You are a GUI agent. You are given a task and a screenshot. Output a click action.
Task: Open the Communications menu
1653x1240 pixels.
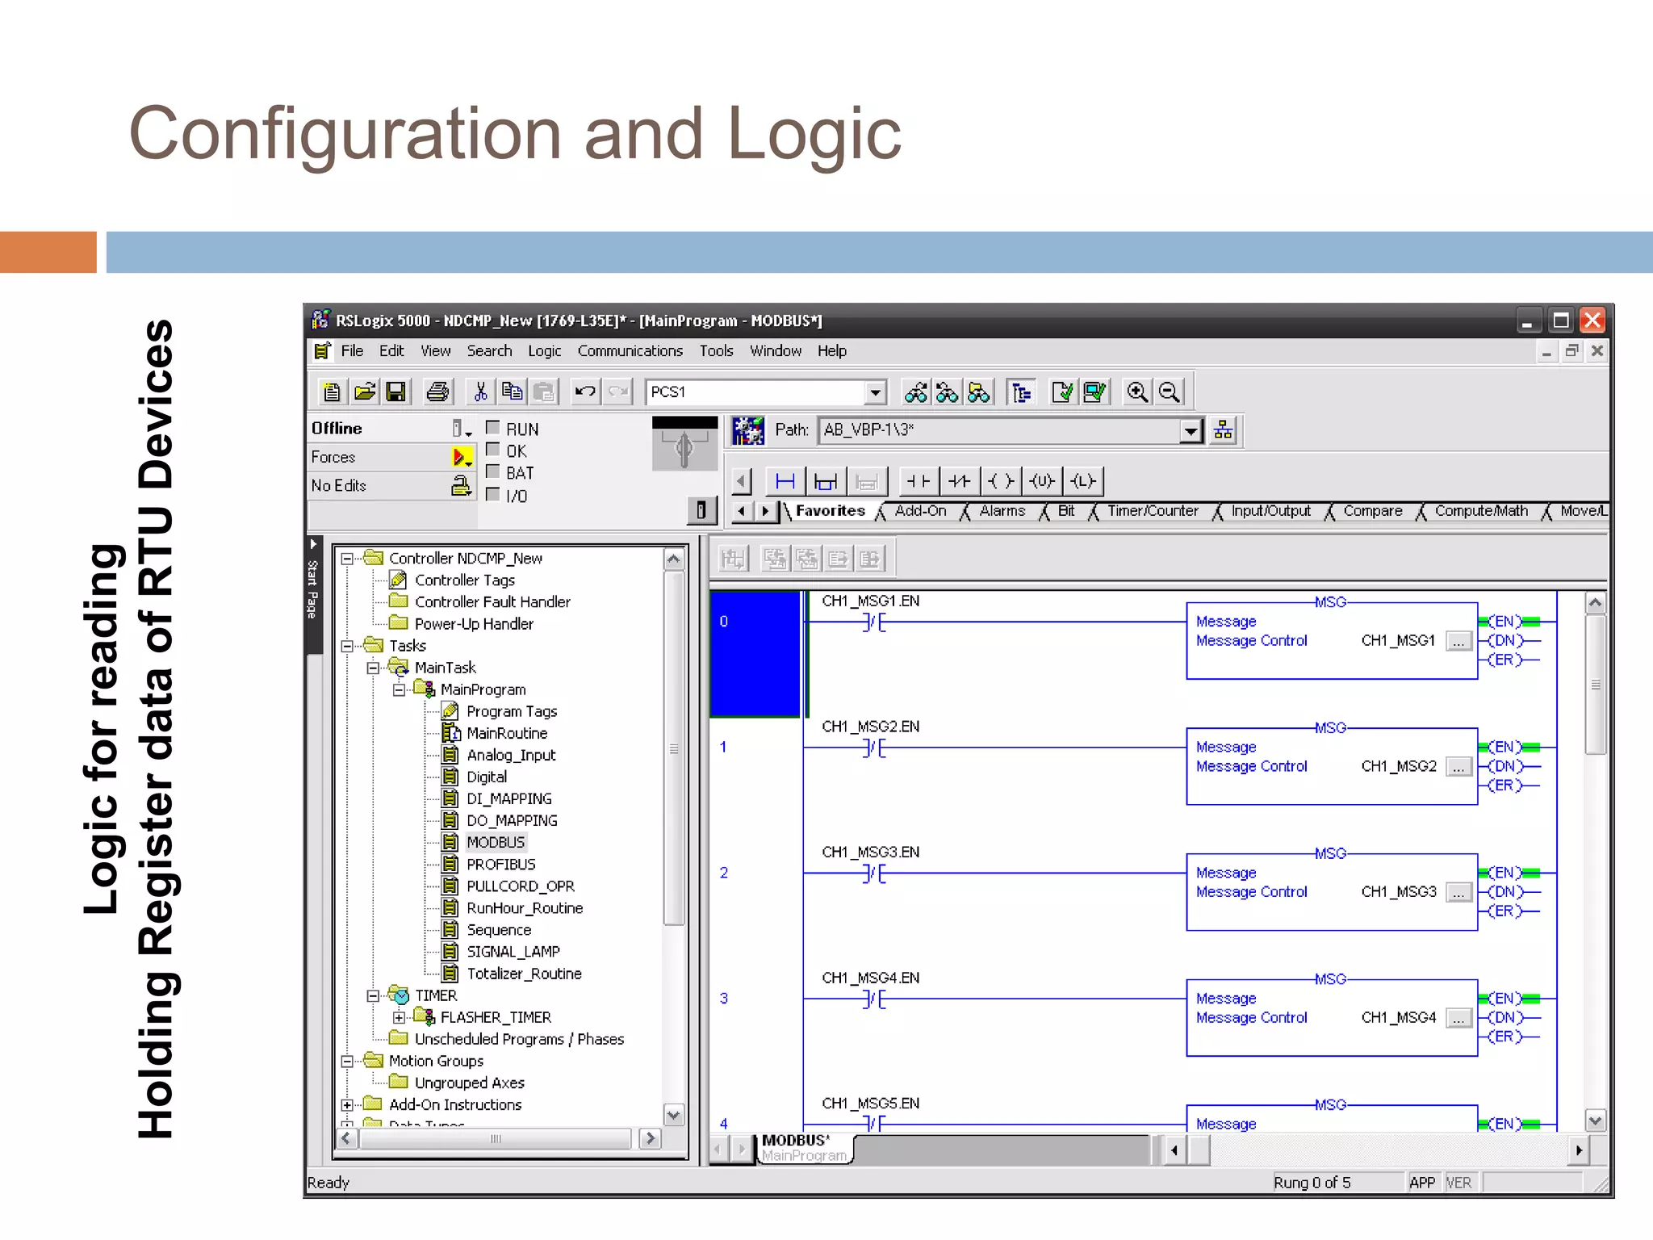tap(630, 351)
